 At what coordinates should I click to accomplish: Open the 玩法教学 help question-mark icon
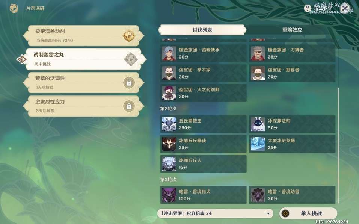coord(308,9)
